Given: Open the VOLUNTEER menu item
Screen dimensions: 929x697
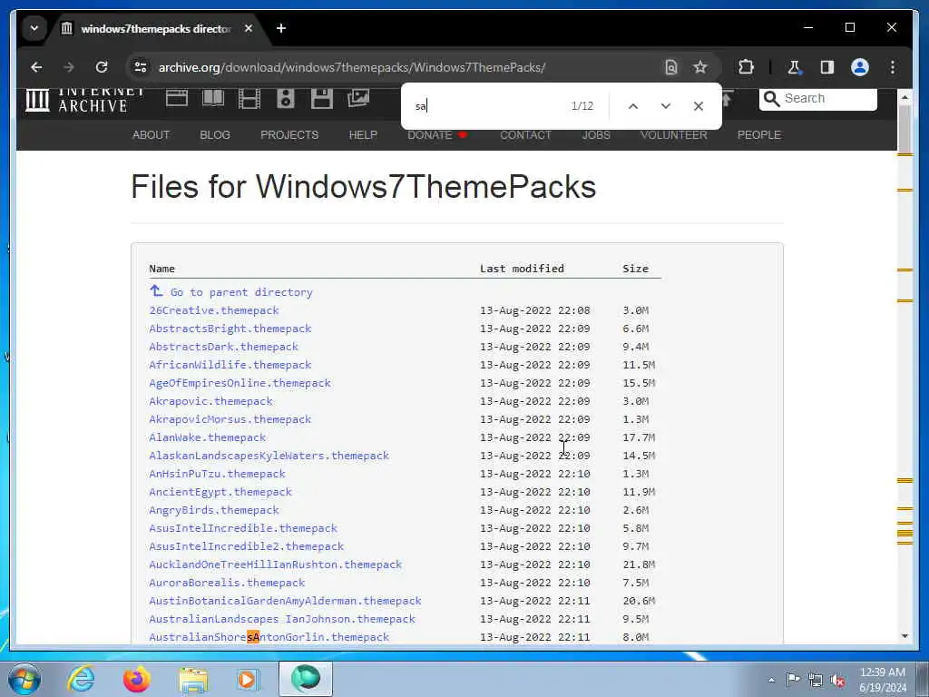Looking at the screenshot, I should tap(673, 134).
